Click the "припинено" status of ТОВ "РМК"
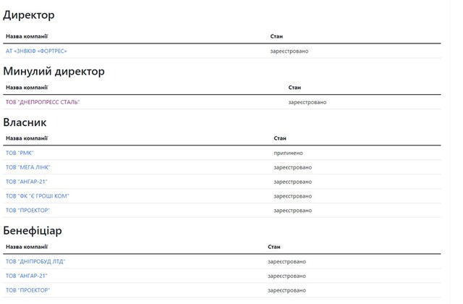Viewport: 463px width, 304px height. (288, 153)
